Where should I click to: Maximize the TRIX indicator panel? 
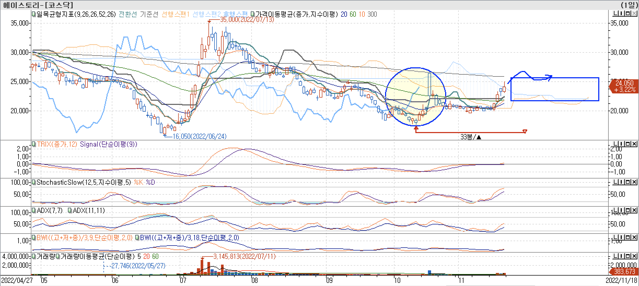[x=628, y=144]
